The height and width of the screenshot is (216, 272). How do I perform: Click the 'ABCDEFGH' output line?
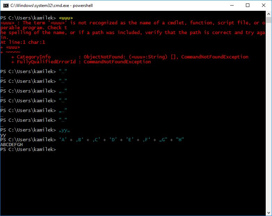(11, 145)
